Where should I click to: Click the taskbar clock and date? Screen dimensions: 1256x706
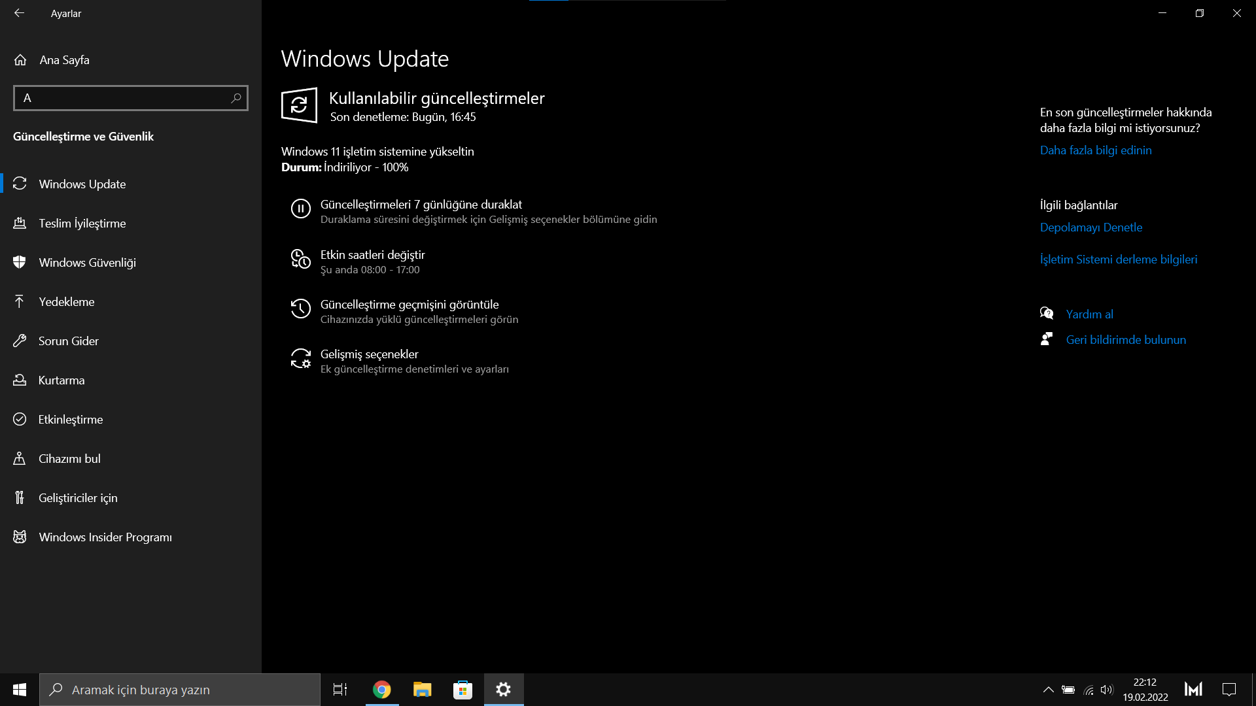coord(1145,690)
